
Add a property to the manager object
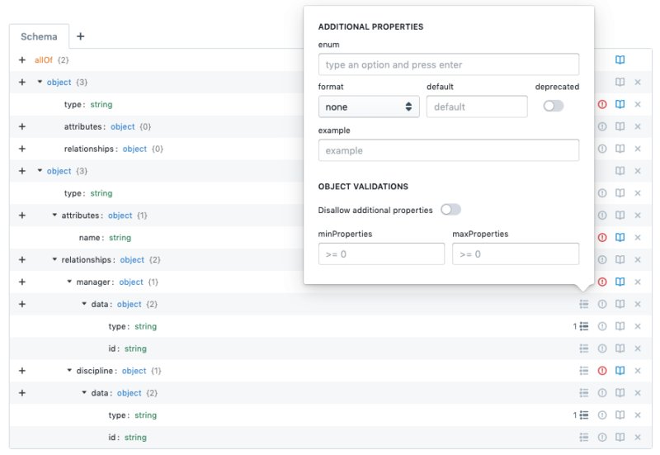point(22,282)
